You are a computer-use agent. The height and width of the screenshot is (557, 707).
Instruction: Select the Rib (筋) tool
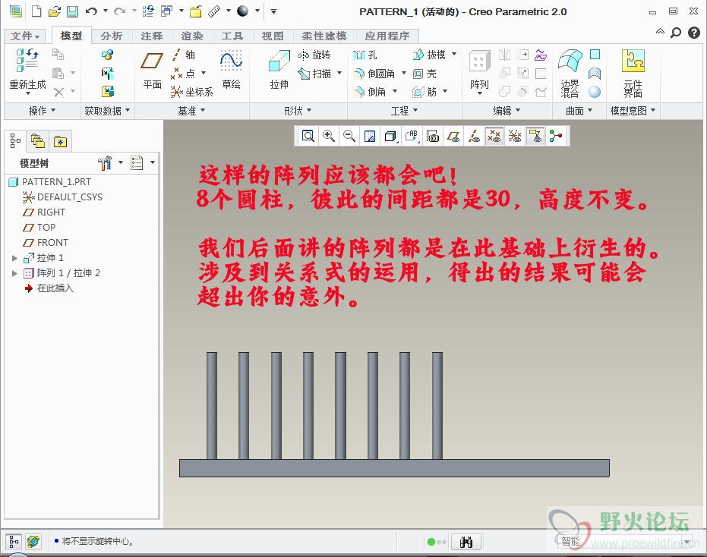pyautogui.click(x=425, y=92)
